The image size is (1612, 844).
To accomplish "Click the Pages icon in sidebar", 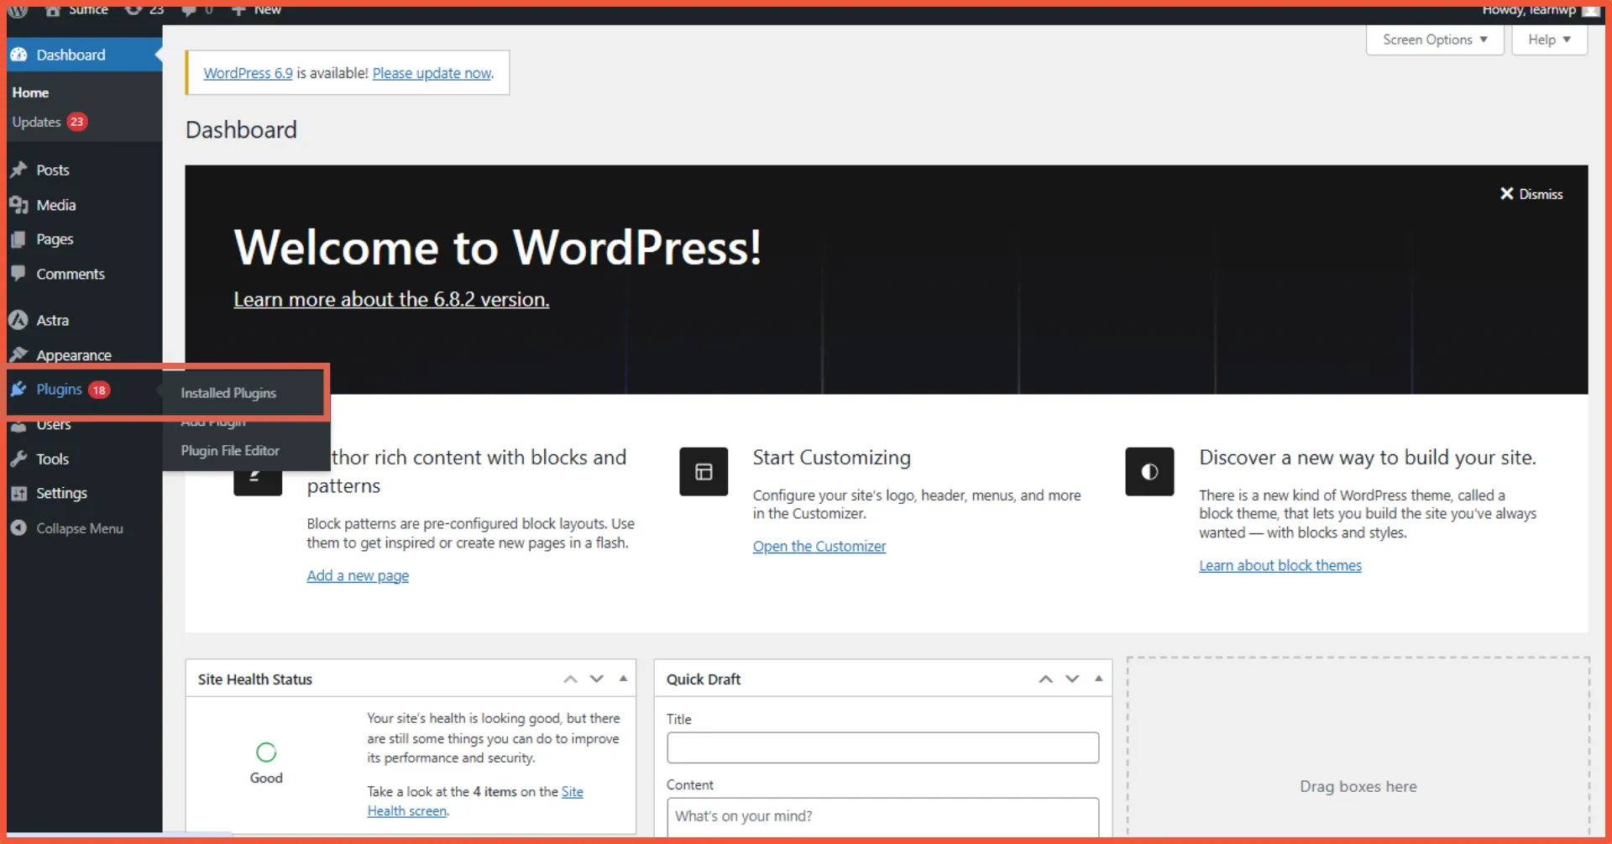I will pos(20,239).
